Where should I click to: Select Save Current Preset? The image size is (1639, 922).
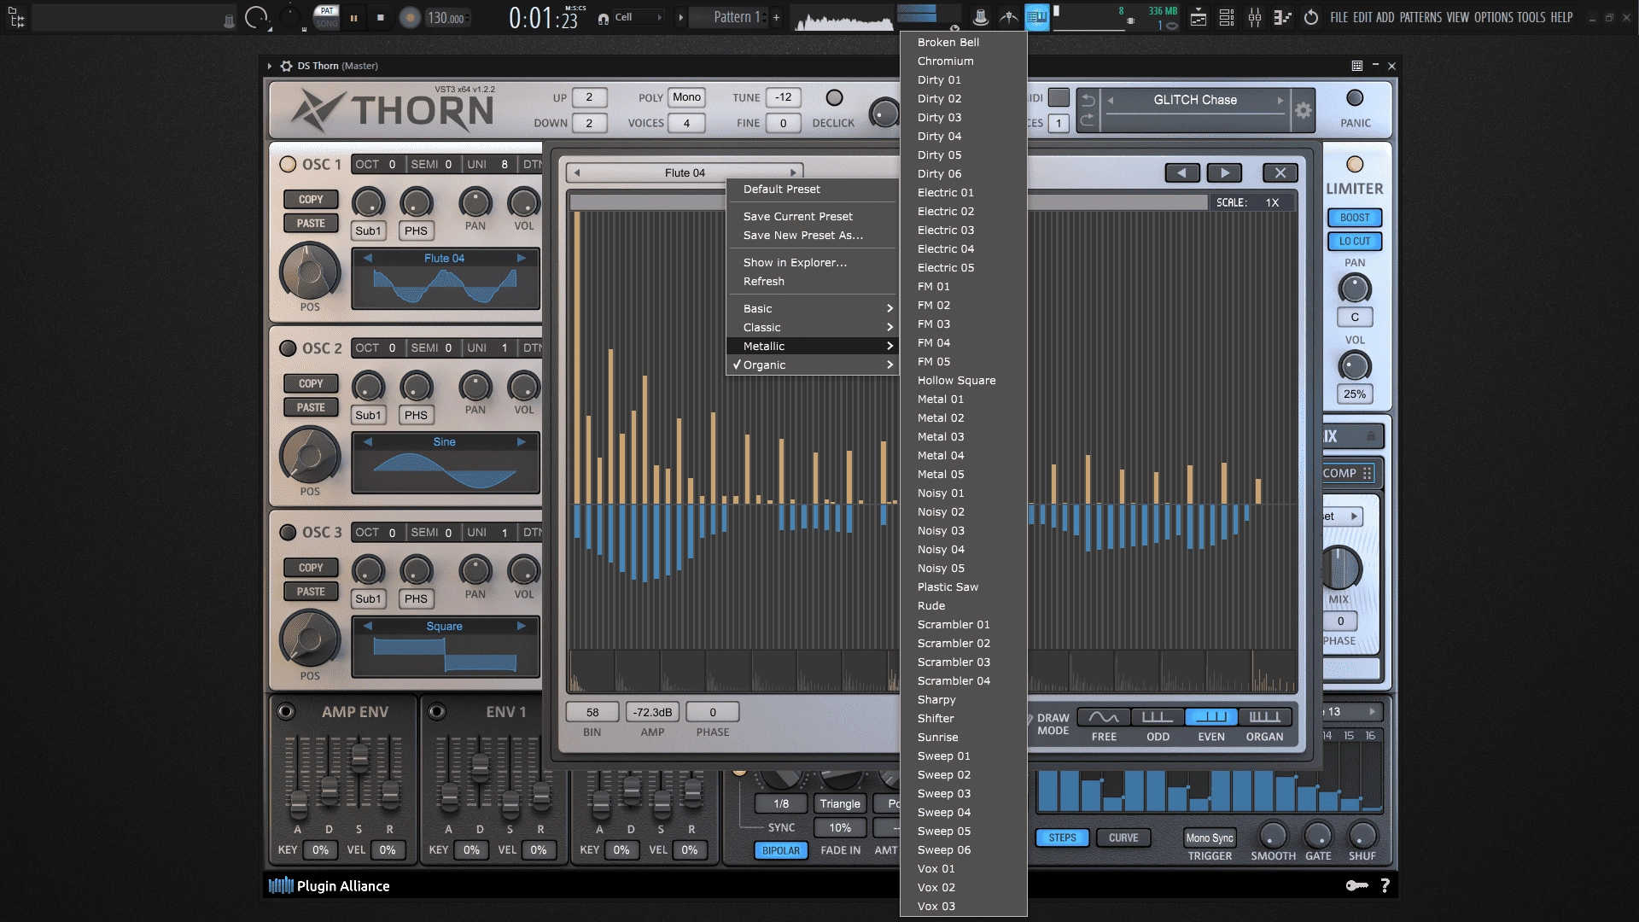[x=812, y=216]
